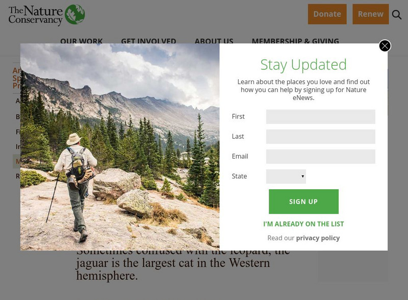The image size is (408, 300).
Task: Open the privacy policy link
Action: pos(318,238)
